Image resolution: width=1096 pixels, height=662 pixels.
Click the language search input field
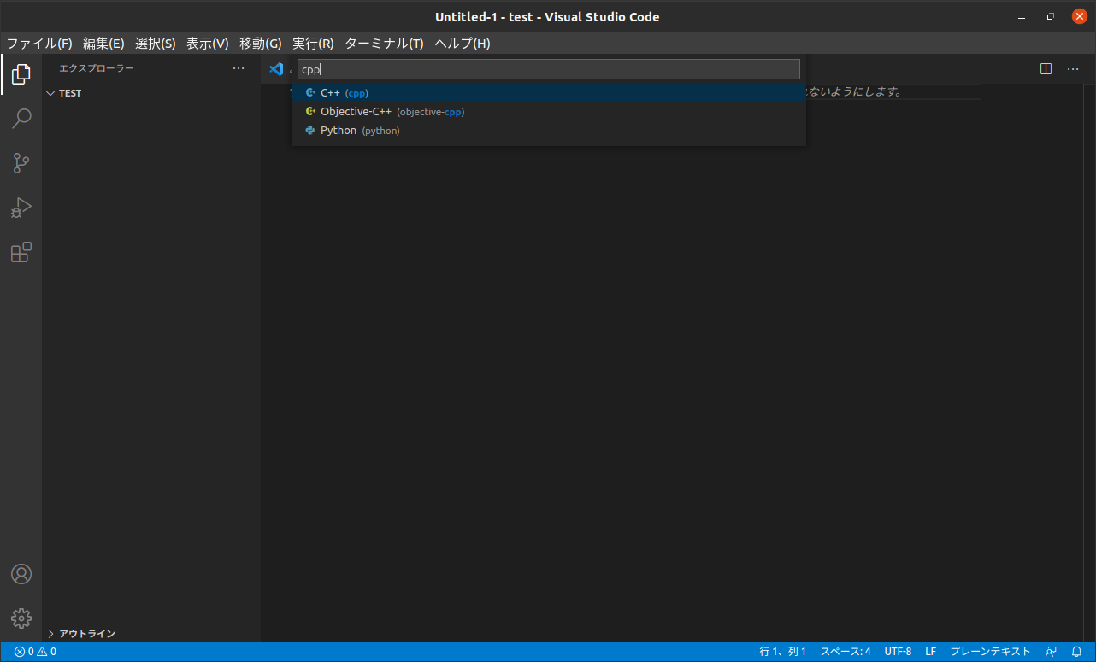549,69
